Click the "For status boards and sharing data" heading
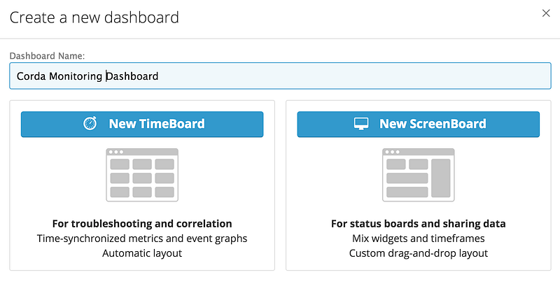Viewport: 560px width, 291px height. (x=418, y=224)
